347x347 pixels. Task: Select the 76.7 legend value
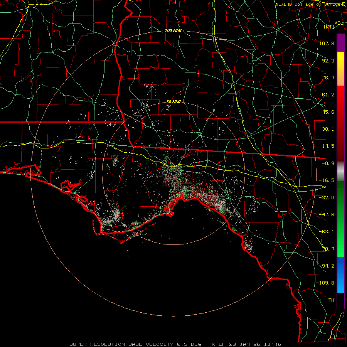pyautogui.click(x=328, y=77)
